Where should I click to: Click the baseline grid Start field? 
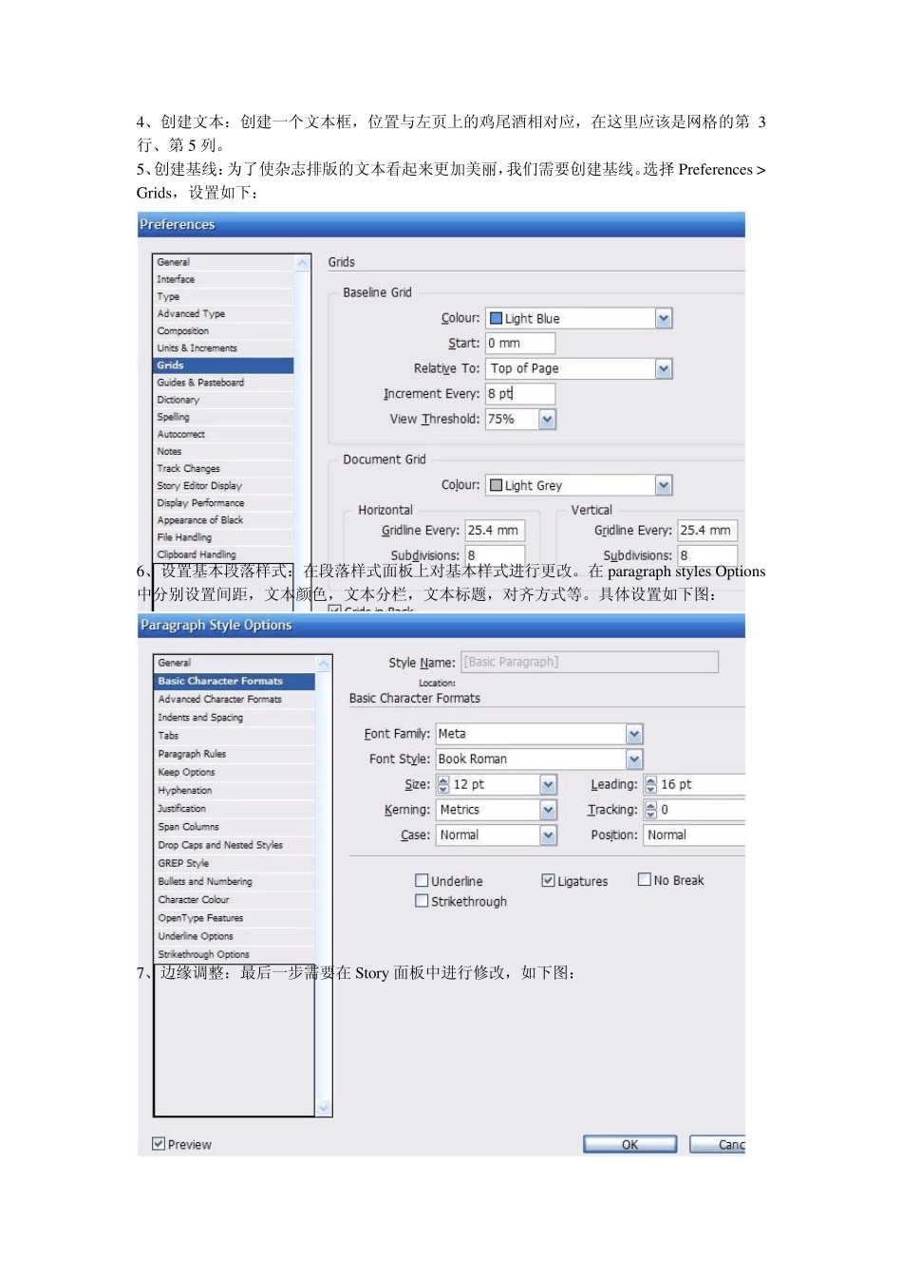click(520, 343)
